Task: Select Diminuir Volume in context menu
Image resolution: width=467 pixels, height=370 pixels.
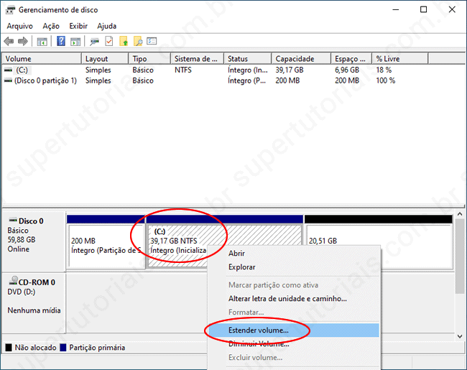Action: point(293,344)
